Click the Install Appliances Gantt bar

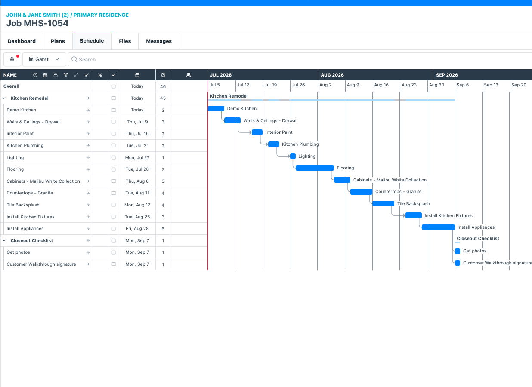438,227
